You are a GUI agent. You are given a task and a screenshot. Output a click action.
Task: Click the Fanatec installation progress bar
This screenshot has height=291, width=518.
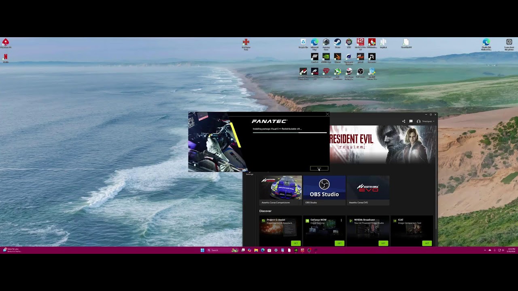coord(289,132)
